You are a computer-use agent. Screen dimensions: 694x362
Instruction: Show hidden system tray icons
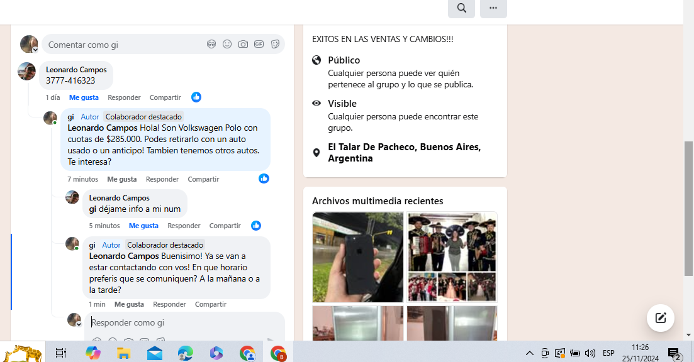(529, 353)
